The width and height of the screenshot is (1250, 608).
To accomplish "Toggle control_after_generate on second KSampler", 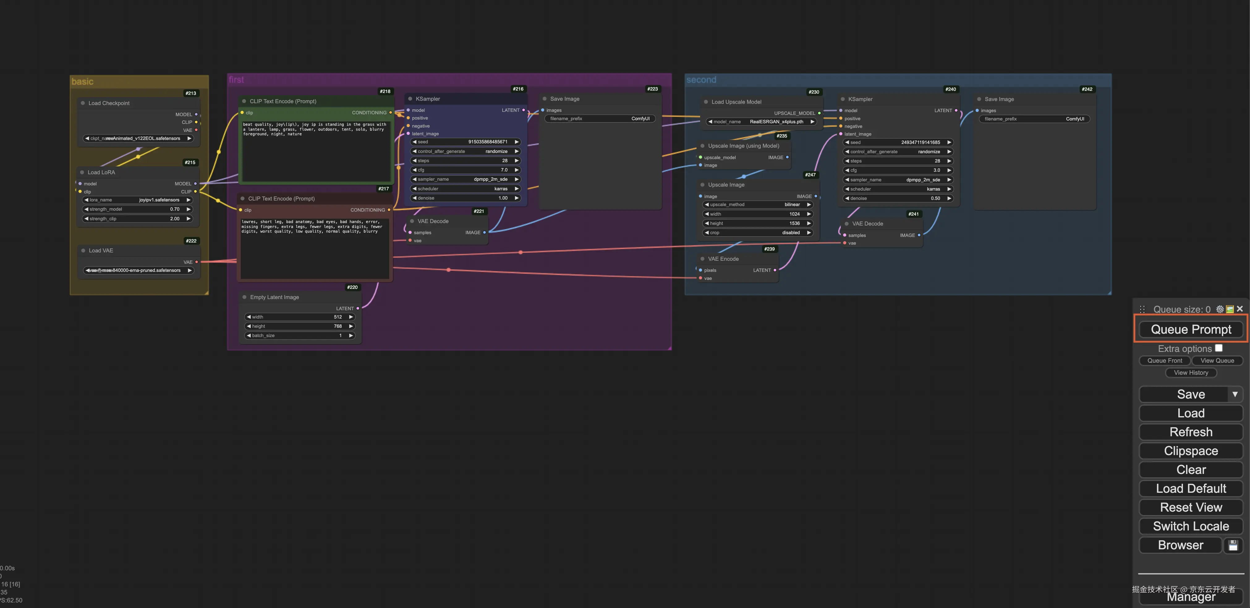I will coord(898,152).
